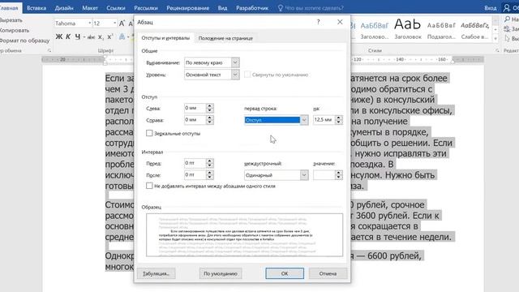Apply bold with the Ж icon
The width and height of the screenshot is (519, 292).
pyautogui.click(x=59, y=36)
